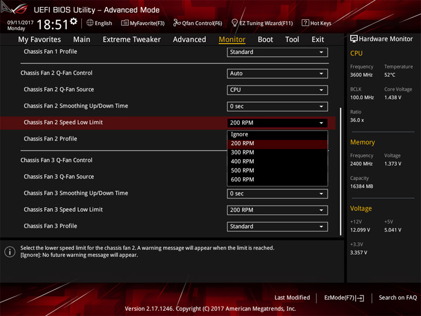Click Search on FAQ
The height and width of the screenshot is (316, 421).
(398, 298)
